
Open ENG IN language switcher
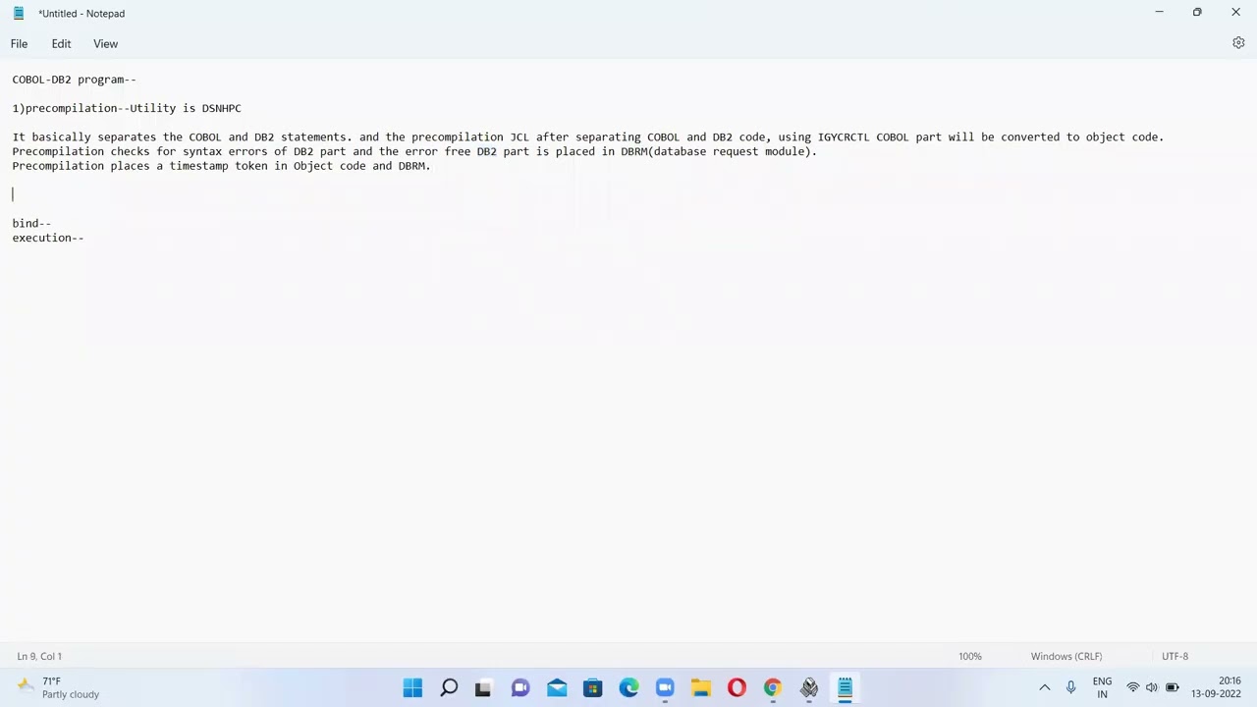tap(1102, 687)
